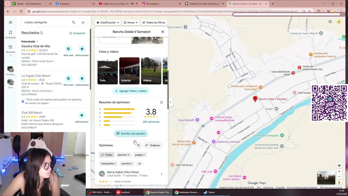Open a new browser tab

(273, 4)
